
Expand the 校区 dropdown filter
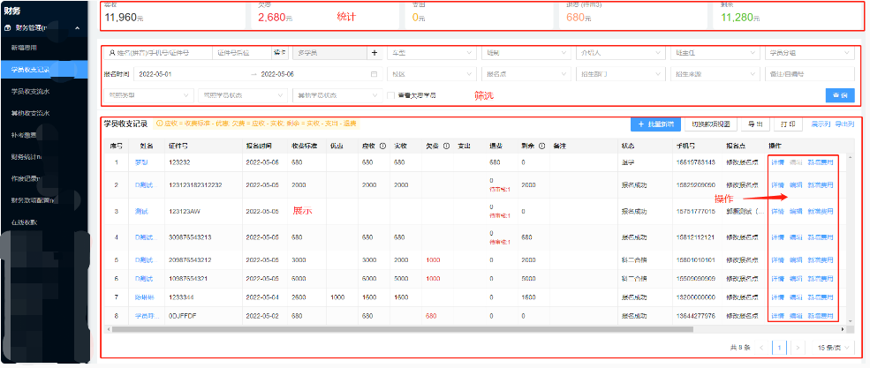[433, 74]
